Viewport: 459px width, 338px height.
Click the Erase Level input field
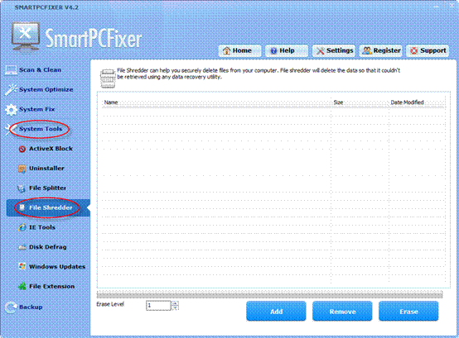tap(158, 306)
